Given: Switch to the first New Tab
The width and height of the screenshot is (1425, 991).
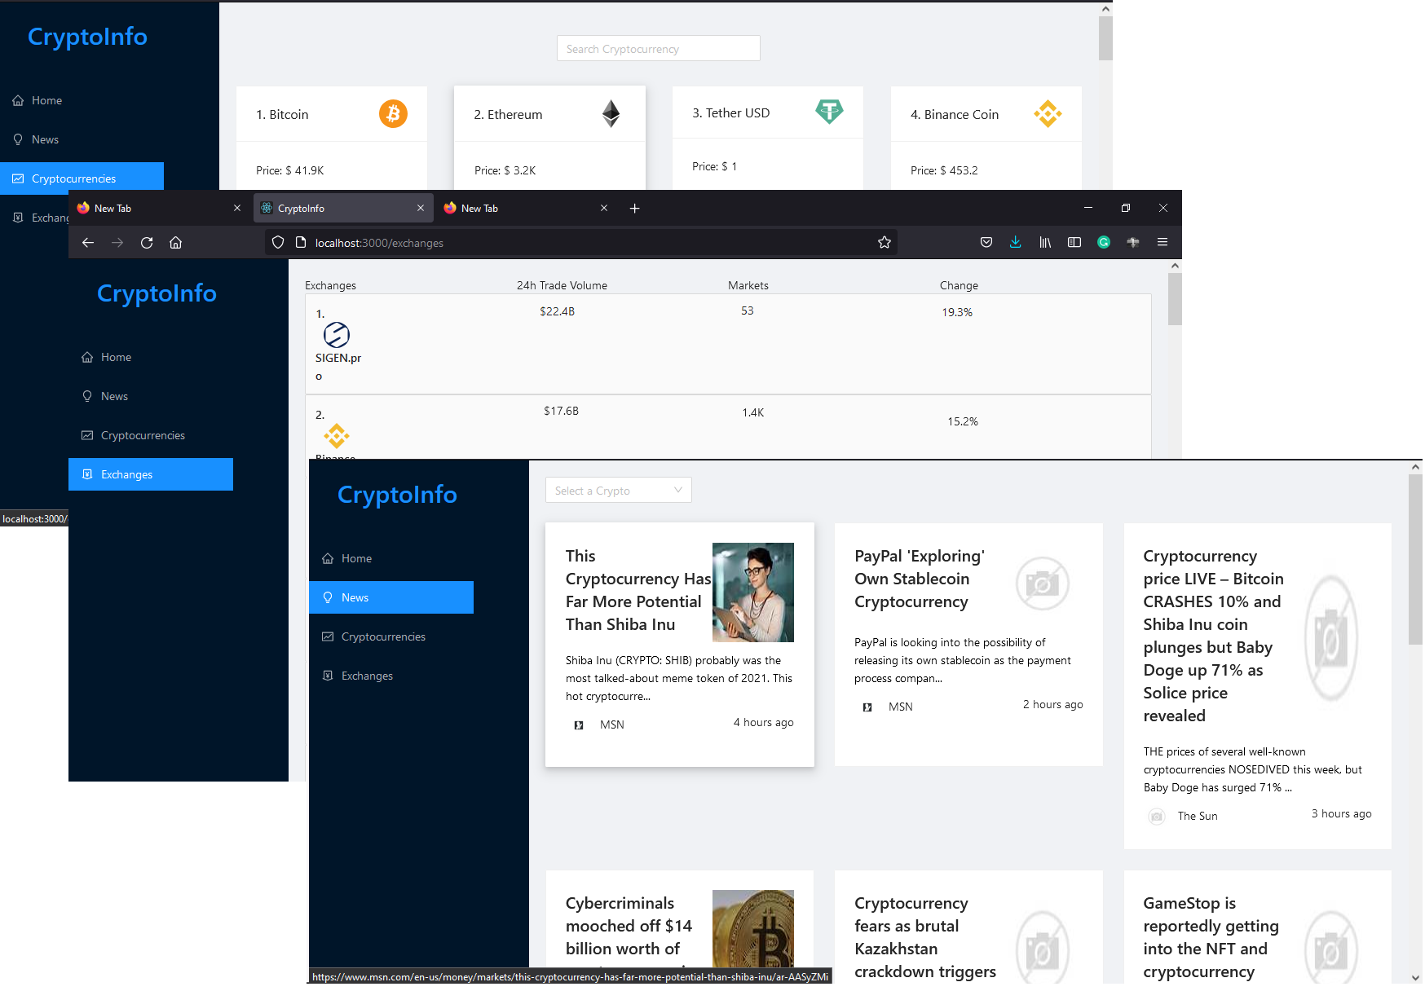Looking at the screenshot, I should point(159,208).
